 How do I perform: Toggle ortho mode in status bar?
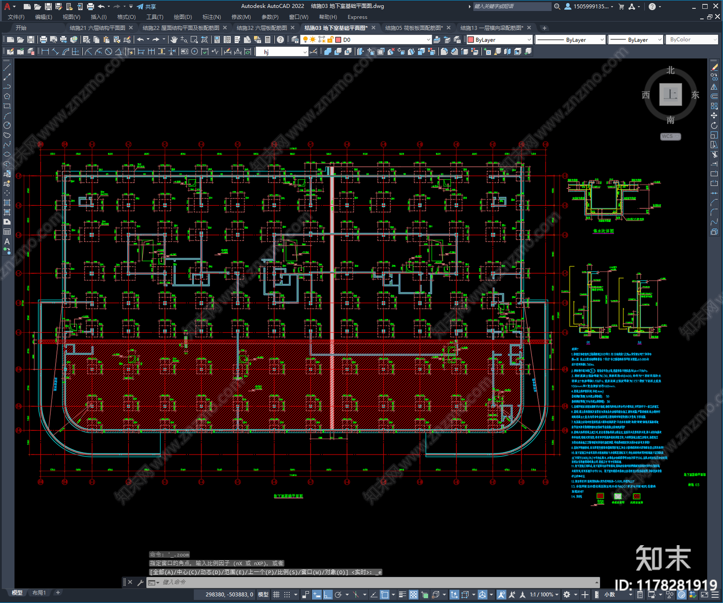click(328, 595)
